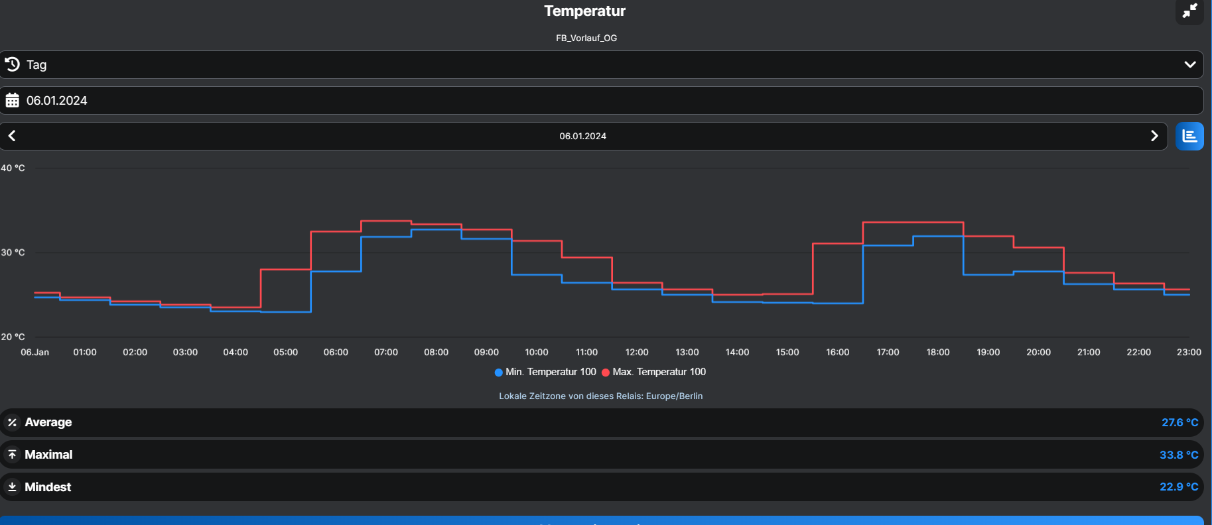Toggle the blue bar chart view button
Screen dimensions: 1212x525
click(1189, 136)
